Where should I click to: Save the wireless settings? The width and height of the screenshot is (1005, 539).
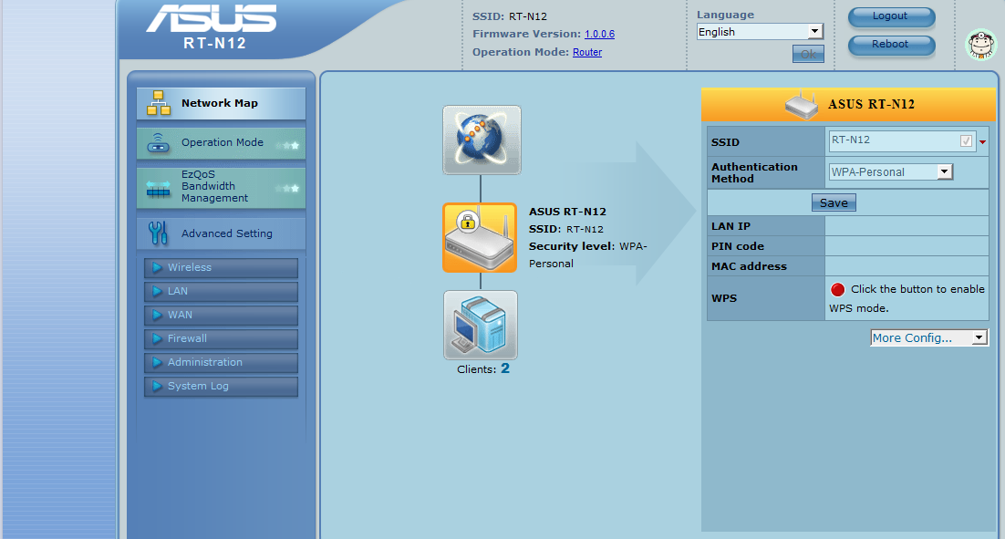pyautogui.click(x=834, y=202)
